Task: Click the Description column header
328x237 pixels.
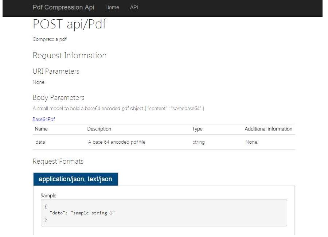Action: coord(99,129)
